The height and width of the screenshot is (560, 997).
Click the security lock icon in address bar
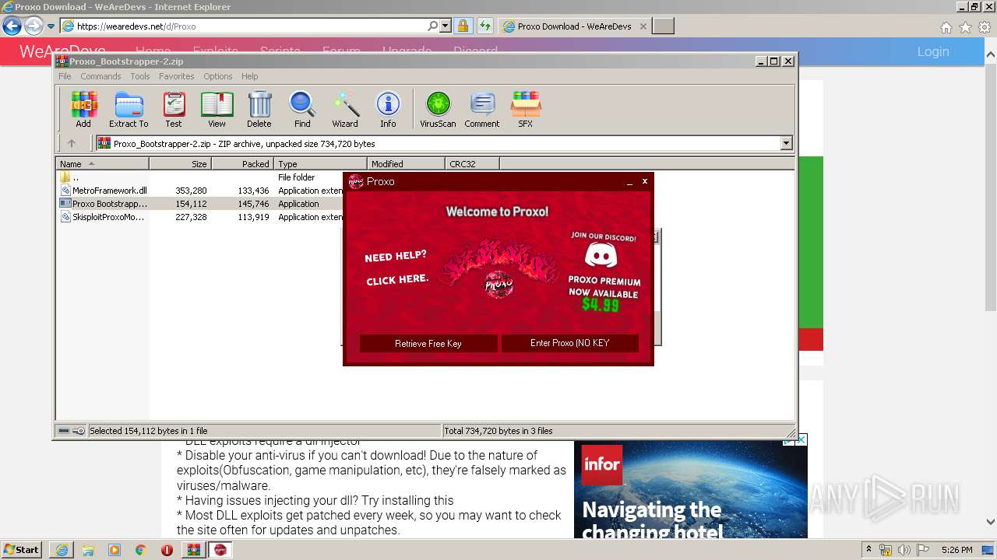click(x=463, y=26)
